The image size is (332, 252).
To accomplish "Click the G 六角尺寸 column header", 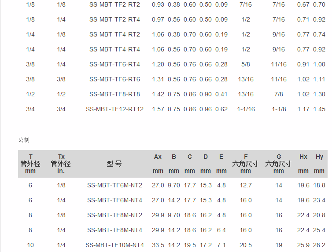I will [x=279, y=164].
